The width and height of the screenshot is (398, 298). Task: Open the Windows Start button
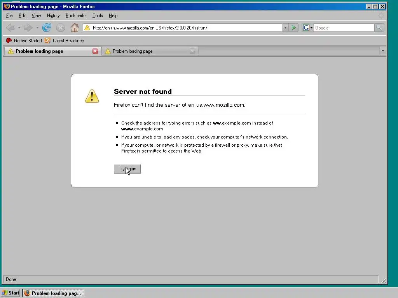pyautogui.click(x=10, y=293)
